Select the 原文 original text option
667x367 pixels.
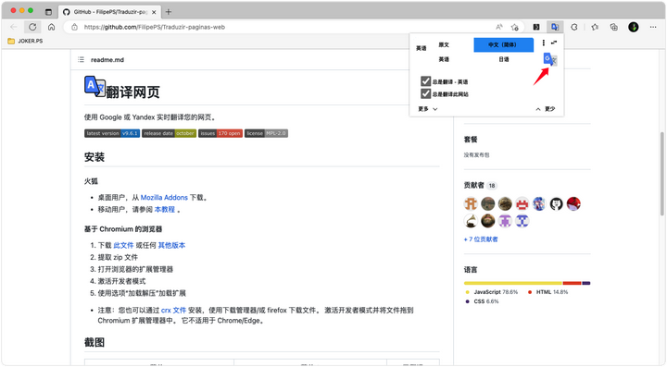[444, 44]
